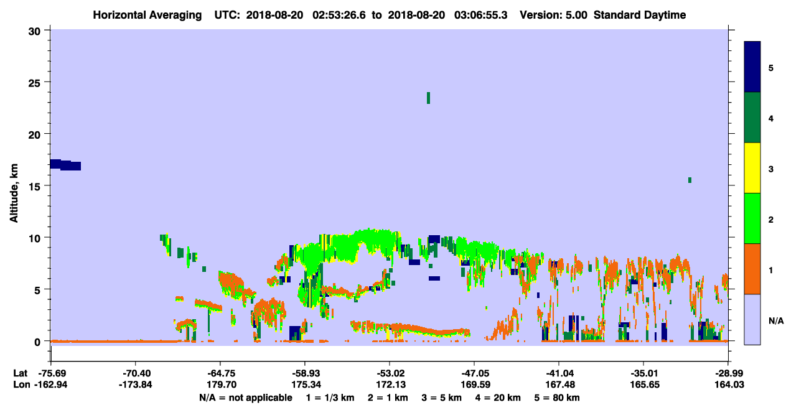Click the small green mark near 15.5 km altitude
Screen dimensions: 809x415
690,180
